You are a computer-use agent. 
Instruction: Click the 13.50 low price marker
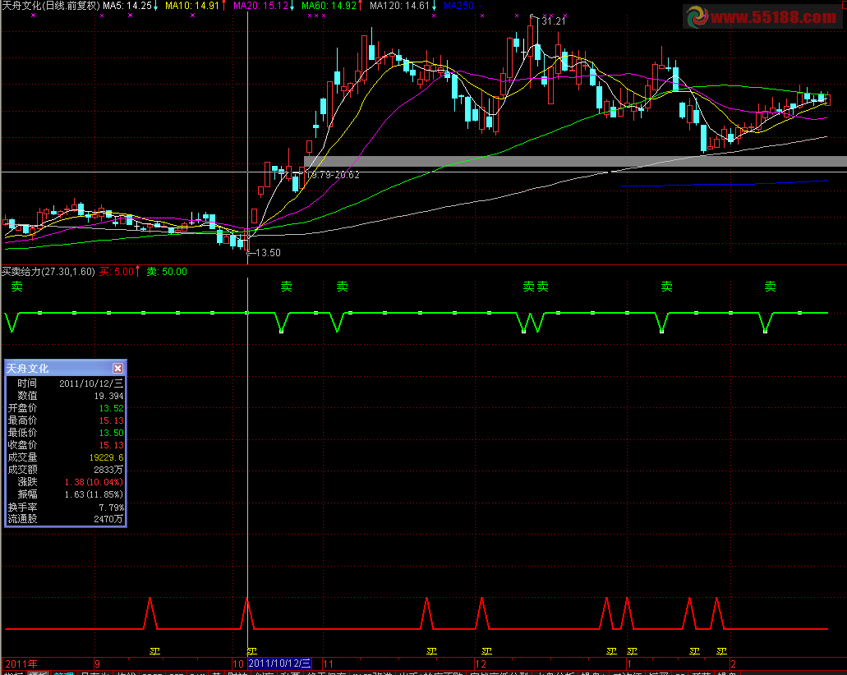[x=266, y=253]
